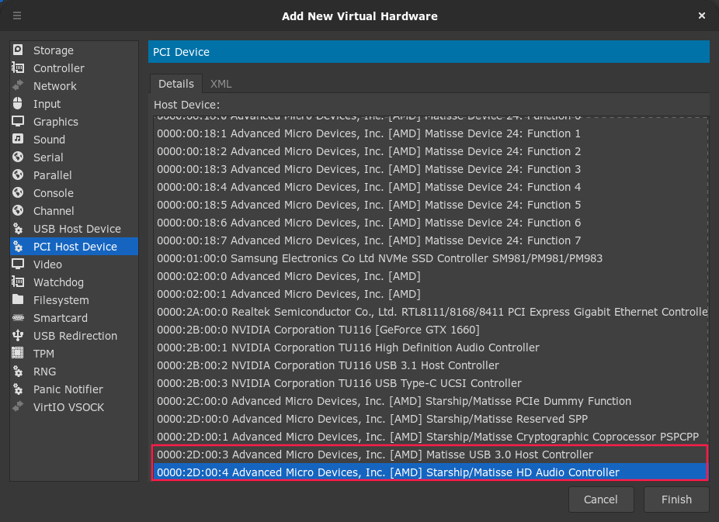719x522 pixels.
Task: Select Cryptographic Coprocessor PSPCPP row
Action: (x=431, y=437)
